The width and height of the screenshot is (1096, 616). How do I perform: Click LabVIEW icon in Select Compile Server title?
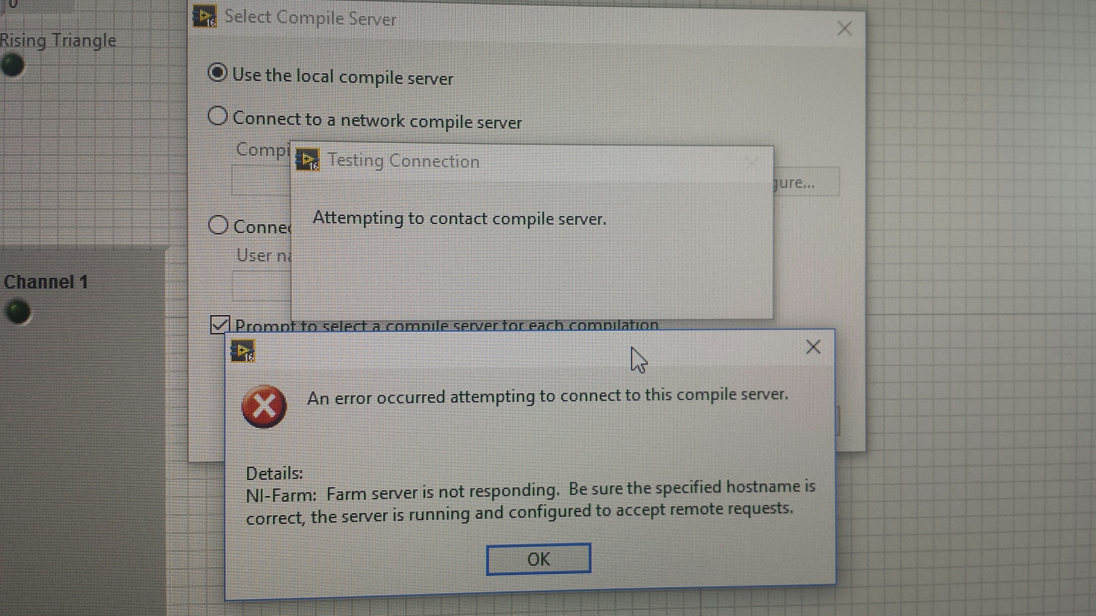point(205,17)
